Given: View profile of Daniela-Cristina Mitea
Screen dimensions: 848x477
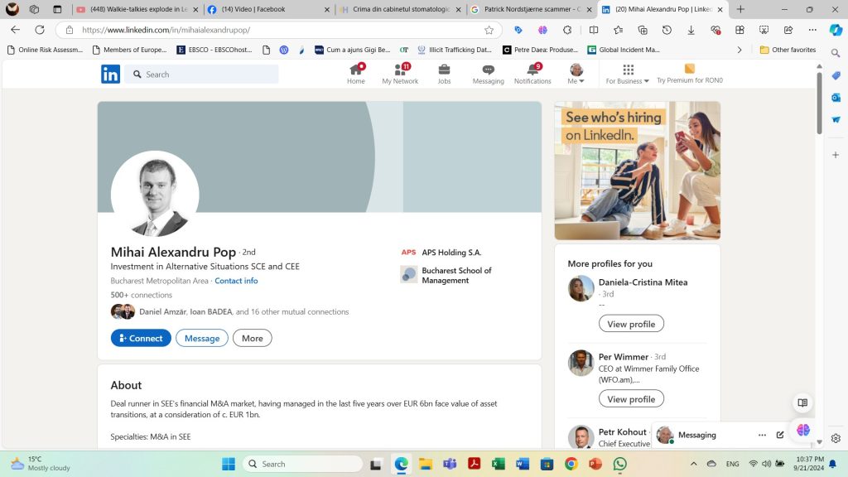Looking at the screenshot, I should click(631, 324).
